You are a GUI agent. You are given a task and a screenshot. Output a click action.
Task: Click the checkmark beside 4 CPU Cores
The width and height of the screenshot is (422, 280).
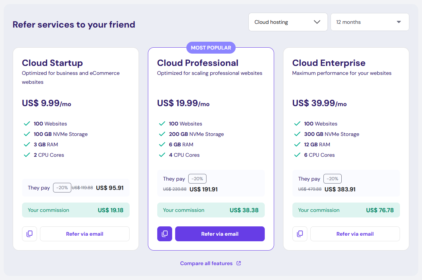click(161, 155)
